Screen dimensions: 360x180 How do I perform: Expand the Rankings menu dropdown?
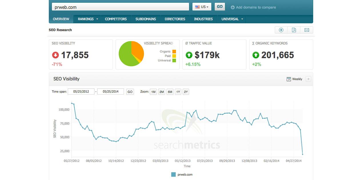pos(97,19)
